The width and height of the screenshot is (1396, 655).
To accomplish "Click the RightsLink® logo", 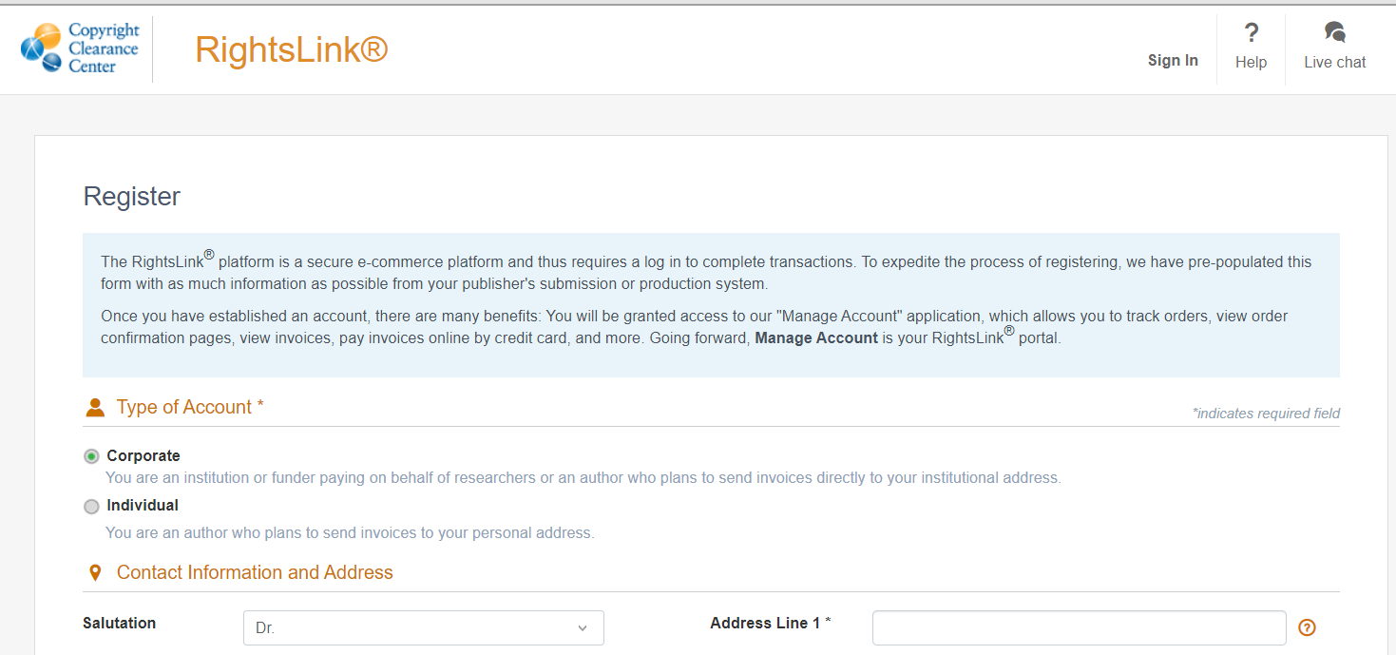I will (x=291, y=49).
